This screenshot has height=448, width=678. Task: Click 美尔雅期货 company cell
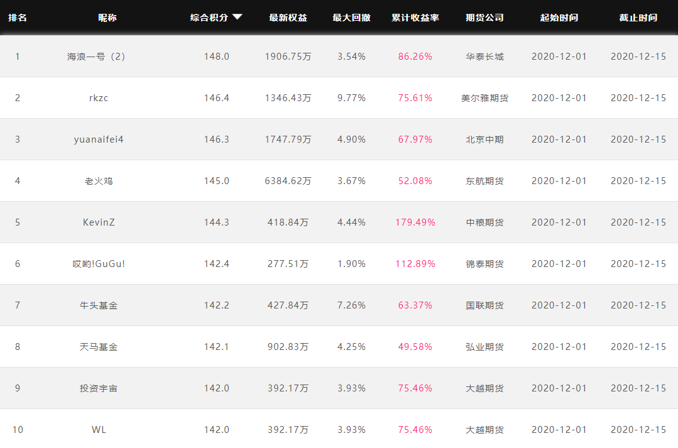pos(484,98)
